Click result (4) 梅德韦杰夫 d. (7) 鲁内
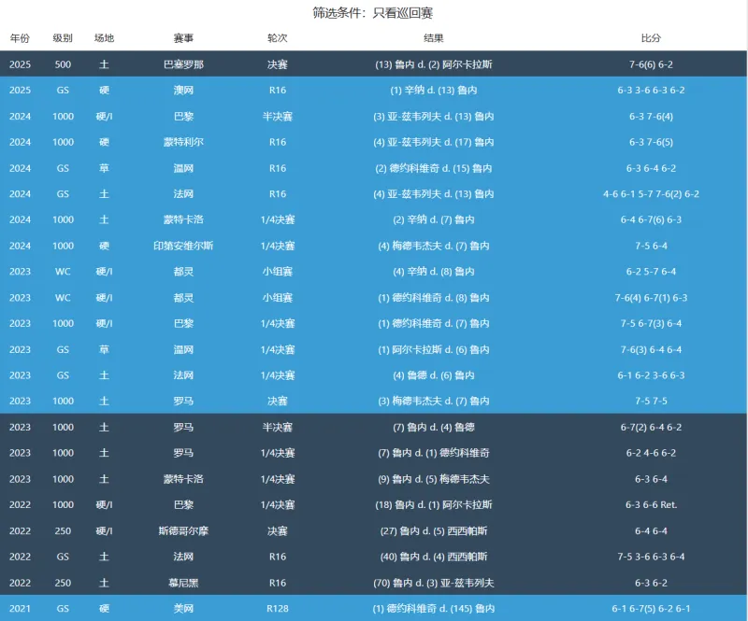Image resolution: width=748 pixels, height=621 pixels. (434, 246)
